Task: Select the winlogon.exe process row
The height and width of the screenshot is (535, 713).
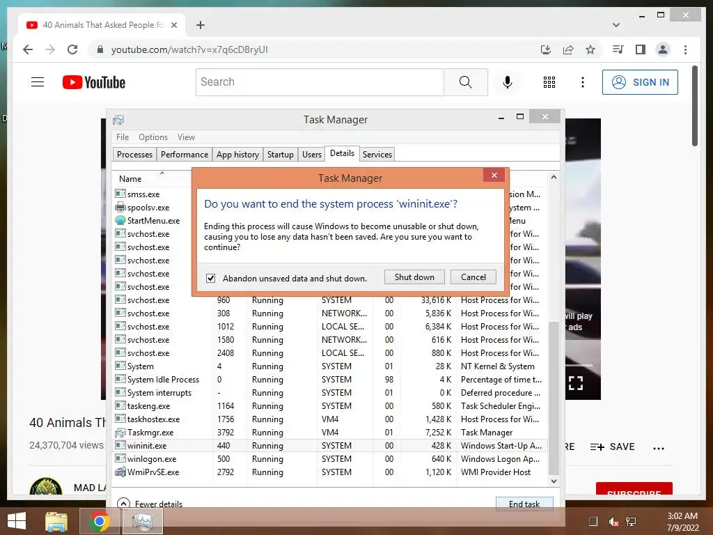Action: 331,458
